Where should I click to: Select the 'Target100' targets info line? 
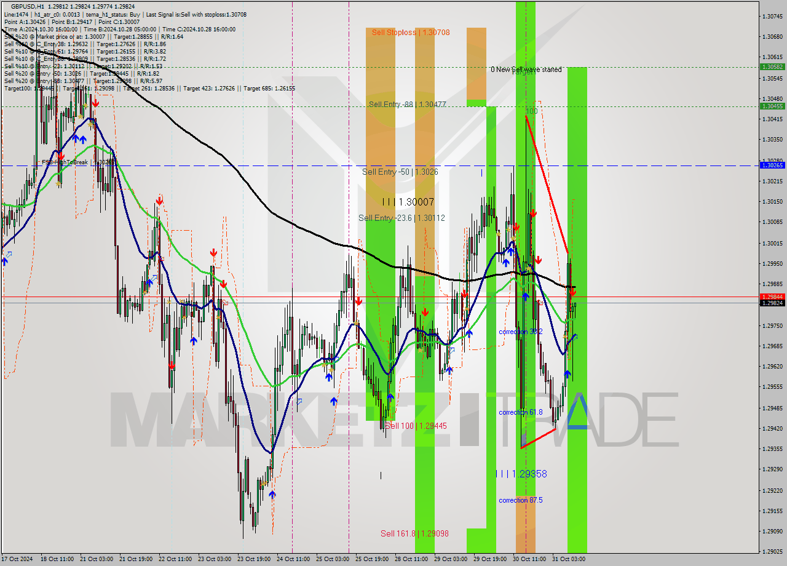click(150, 89)
